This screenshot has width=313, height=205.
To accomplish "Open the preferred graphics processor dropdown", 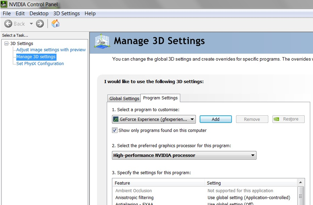I will [184, 155].
